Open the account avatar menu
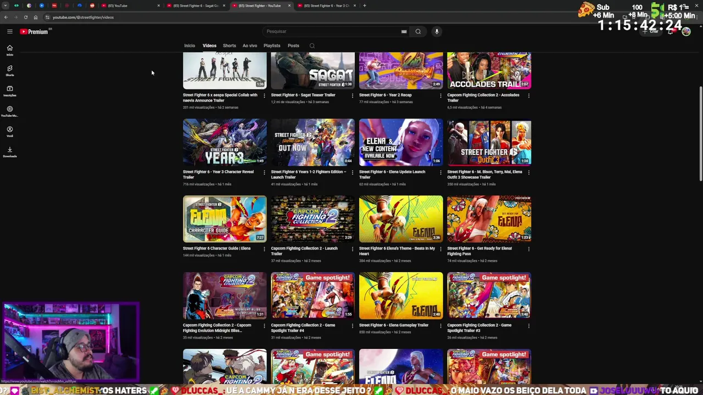The width and height of the screenshot is (703, 395). [x=686, y=31]
